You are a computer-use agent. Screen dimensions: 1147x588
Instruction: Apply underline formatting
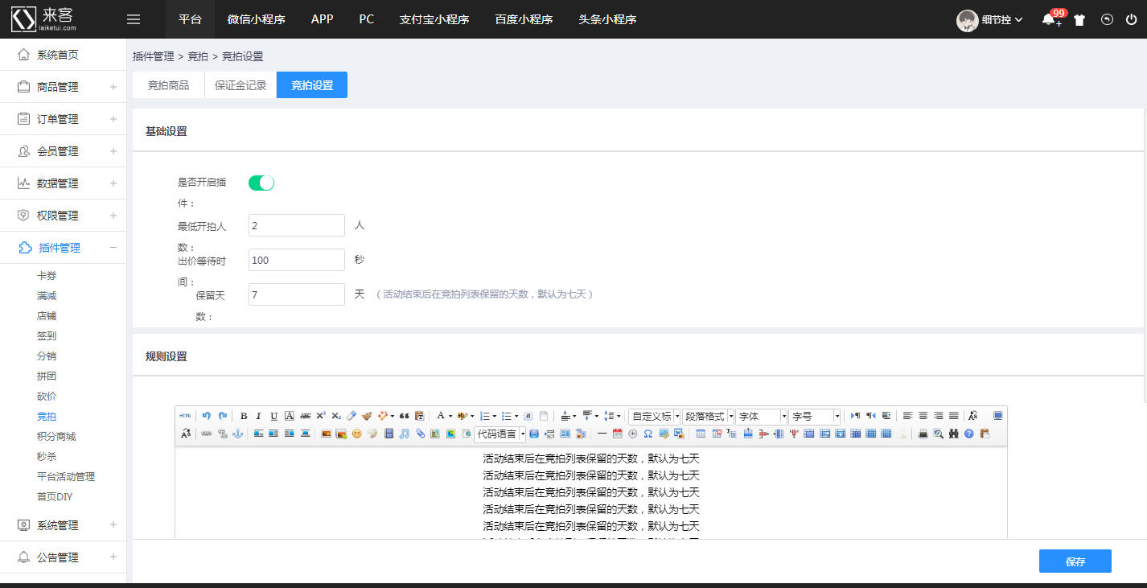tap(274, 416)
